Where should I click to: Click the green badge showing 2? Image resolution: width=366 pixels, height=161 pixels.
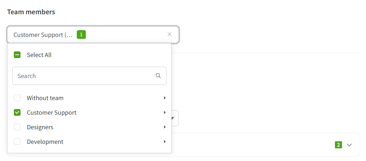click(x=338, y=145)
